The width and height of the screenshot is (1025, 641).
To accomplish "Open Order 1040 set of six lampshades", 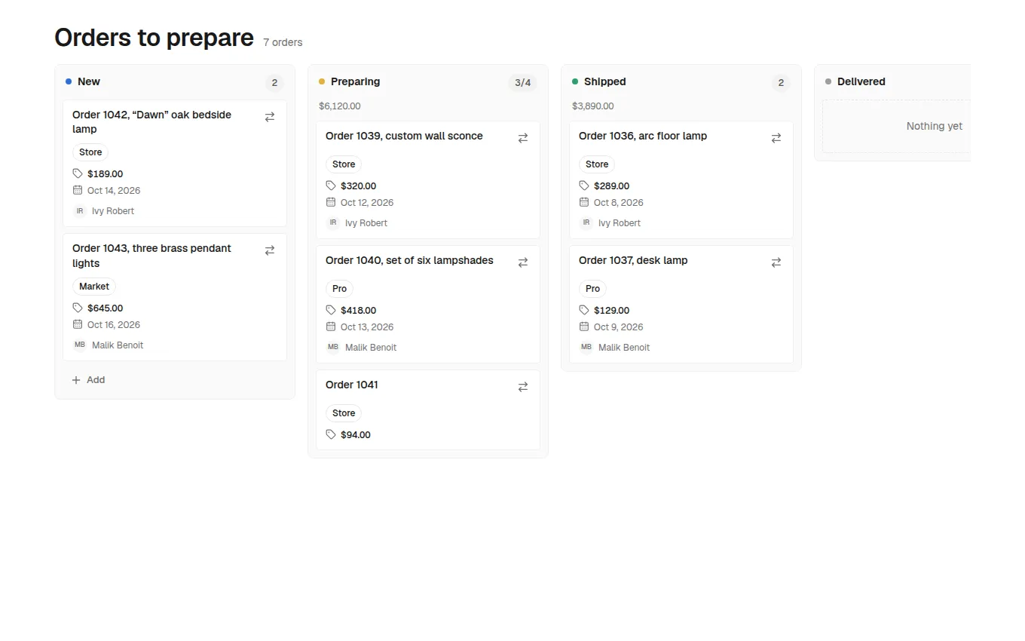I will point(409,260).
